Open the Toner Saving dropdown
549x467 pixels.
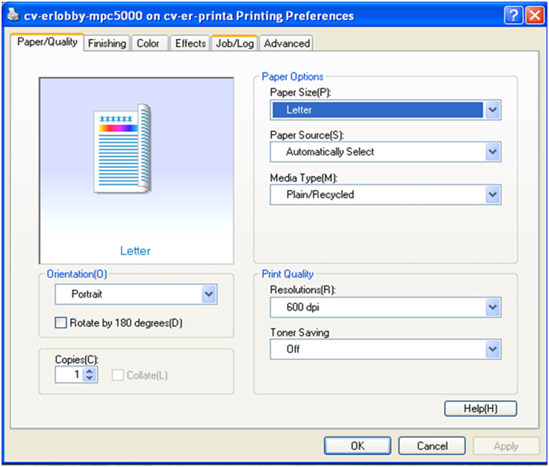[x=493, y=349]
